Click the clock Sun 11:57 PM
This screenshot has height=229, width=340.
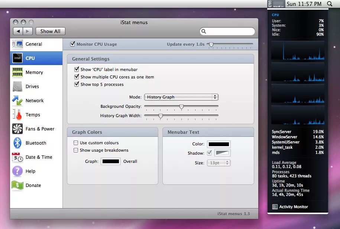304,4
